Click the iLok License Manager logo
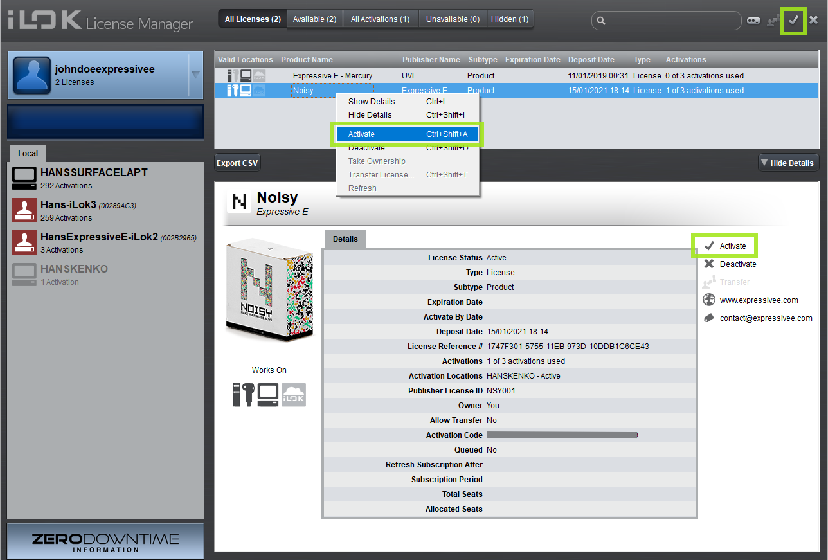 coord(100,21)
